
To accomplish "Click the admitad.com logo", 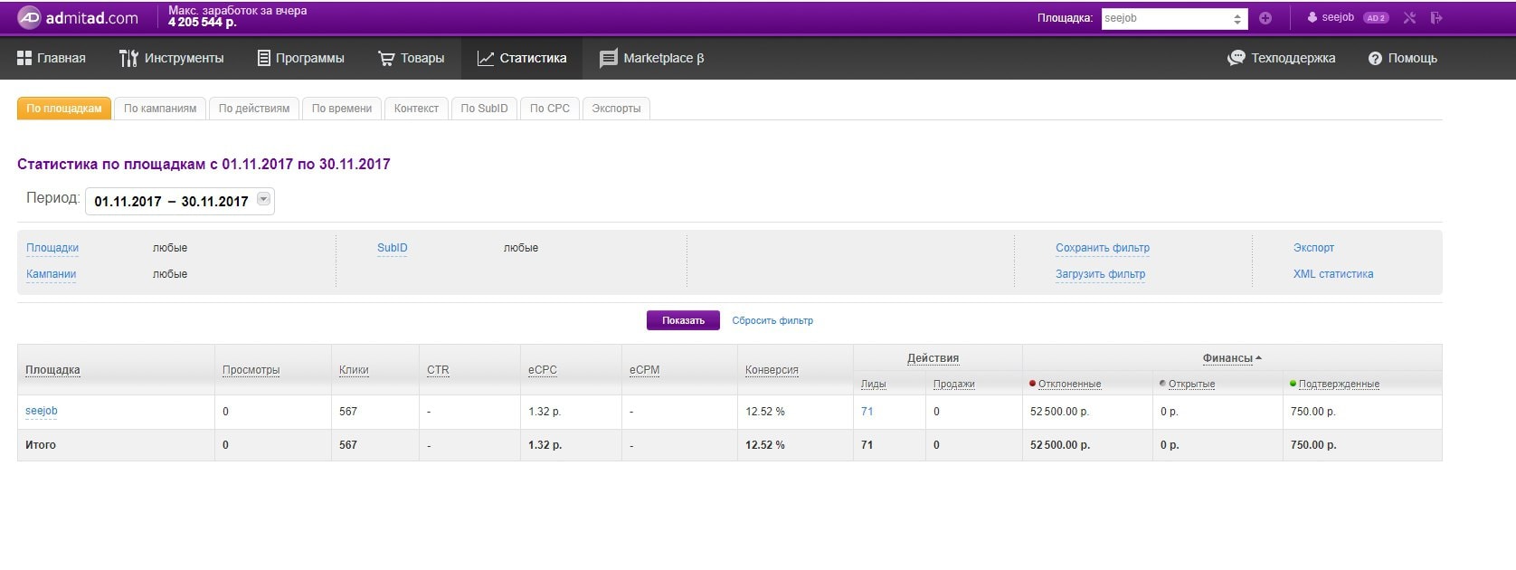I will (x=79, y=17).
